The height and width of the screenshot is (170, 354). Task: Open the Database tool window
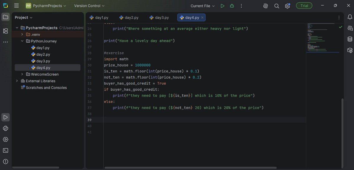(x=350, y=39)
